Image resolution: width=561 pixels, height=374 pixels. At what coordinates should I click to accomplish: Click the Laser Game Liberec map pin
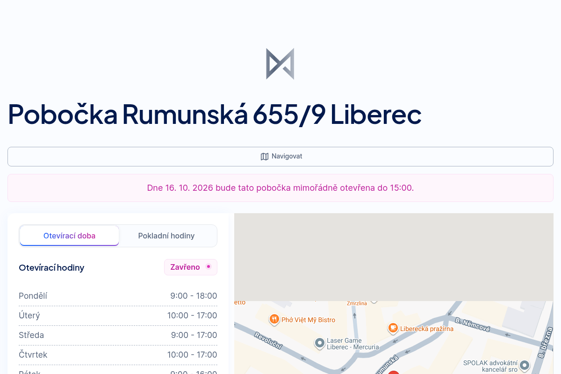pyautogui.click(x=320, y=344)
